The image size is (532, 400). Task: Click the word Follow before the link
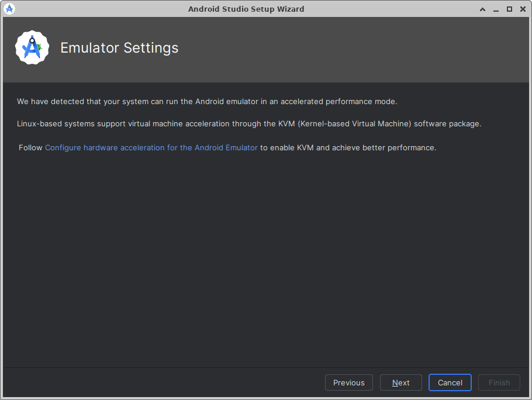pyautogui.click(x=30, y=148)
